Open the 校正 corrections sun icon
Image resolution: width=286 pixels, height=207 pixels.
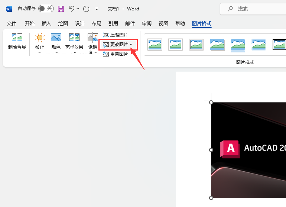(40, 38)
